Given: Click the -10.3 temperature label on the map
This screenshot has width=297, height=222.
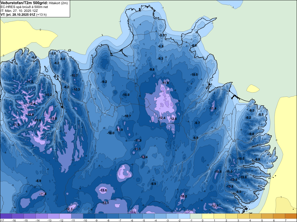Looking at the screenshot, I should click(76, 89).
